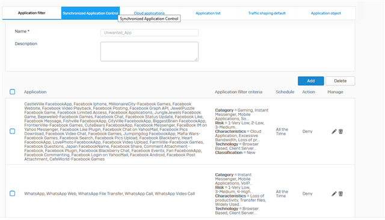Screen dimensions: 385x220
Task: Switch to the Application filter tab
Action: pyautogui.click(x=32, y=13)
